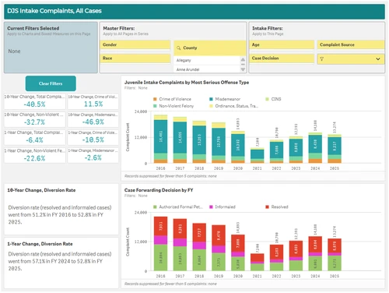Click the -6.4% 1-Year Total Complaints tile
The image size is (389, 293).
coord(34,137)
